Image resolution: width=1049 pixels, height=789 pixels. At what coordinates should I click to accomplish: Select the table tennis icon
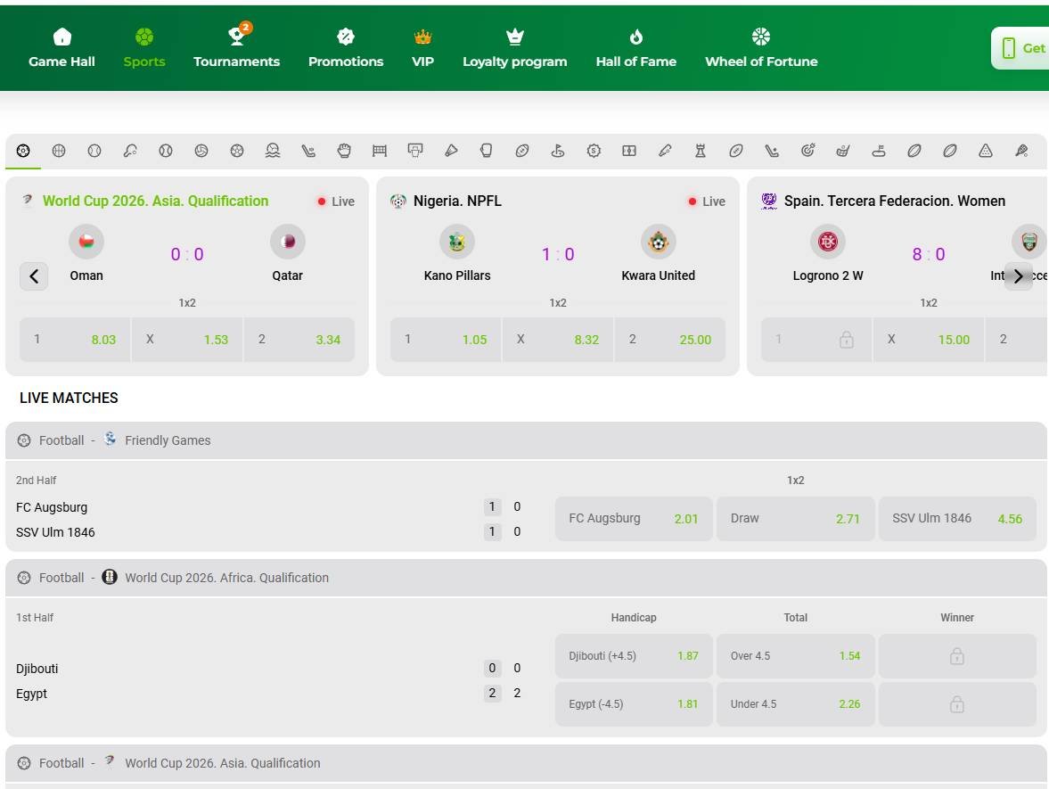click(x=130, y=151)
